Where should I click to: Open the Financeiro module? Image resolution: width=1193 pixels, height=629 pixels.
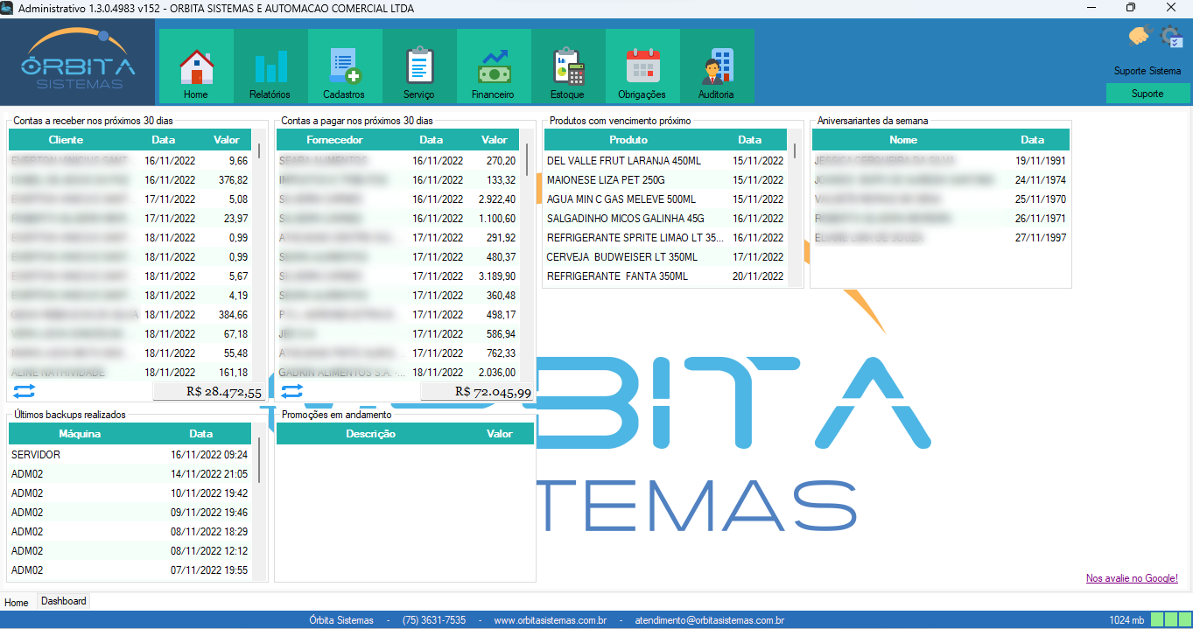click(x=493, y=66)
